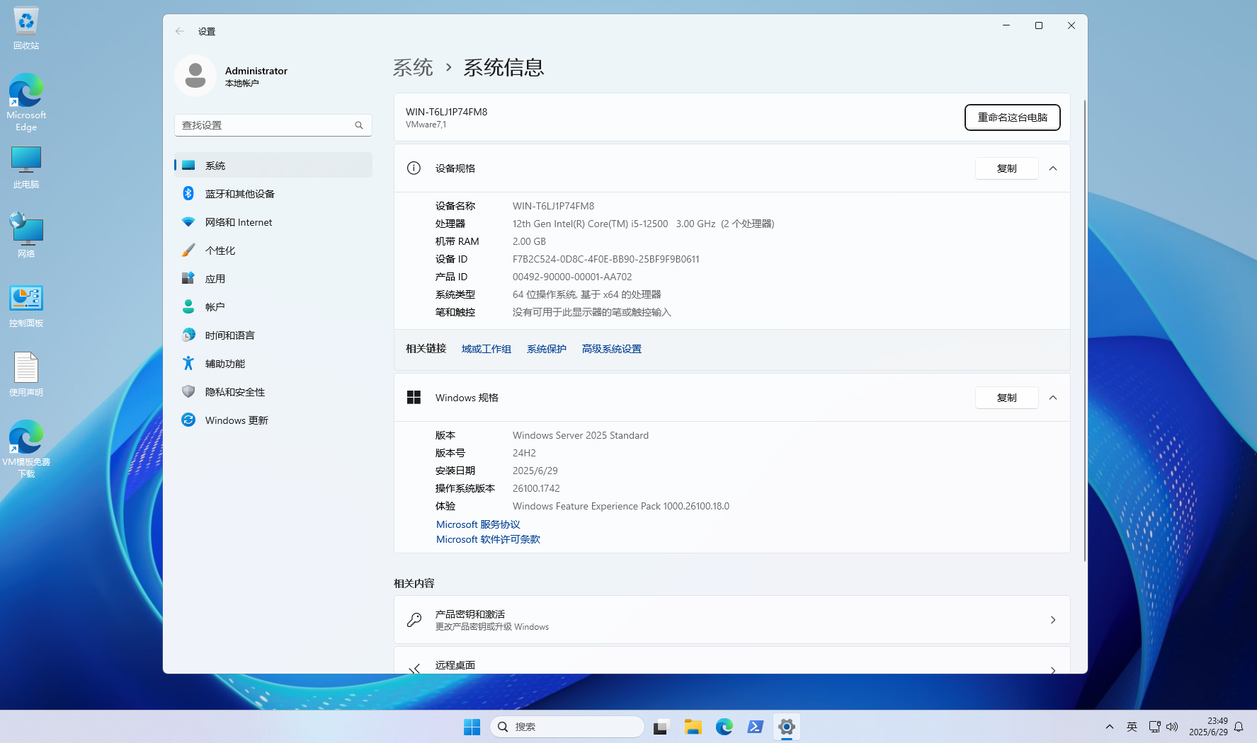
Task: Open the notification bell
Action: (1239, 727)
